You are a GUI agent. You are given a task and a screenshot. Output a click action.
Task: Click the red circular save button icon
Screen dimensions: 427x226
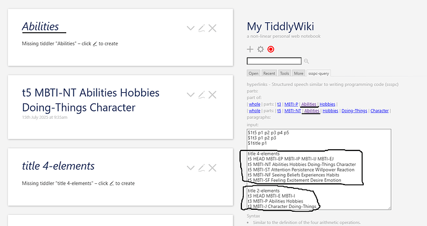pyautogui.click(x=270, y=49)
